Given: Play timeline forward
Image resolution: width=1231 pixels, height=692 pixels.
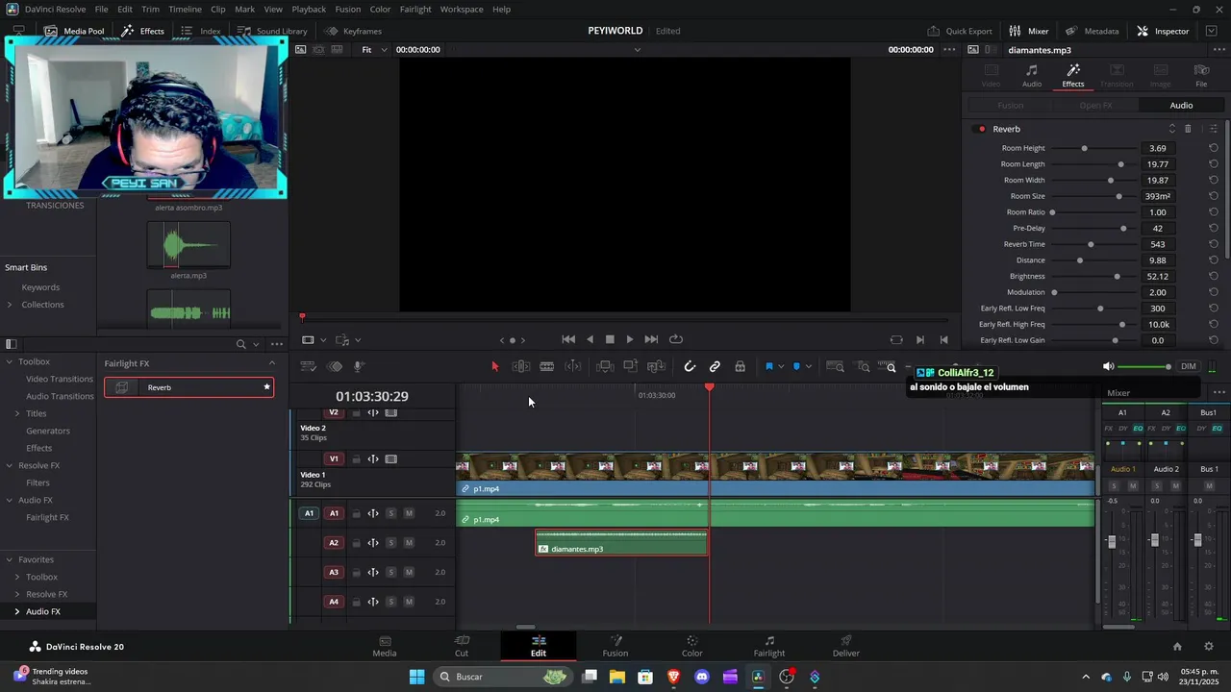Looking at the screenshot, I should (x=630, y=339).
